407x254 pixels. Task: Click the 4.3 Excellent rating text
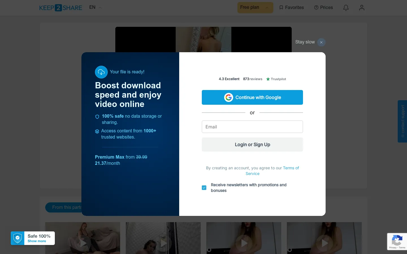click(229, 79)
